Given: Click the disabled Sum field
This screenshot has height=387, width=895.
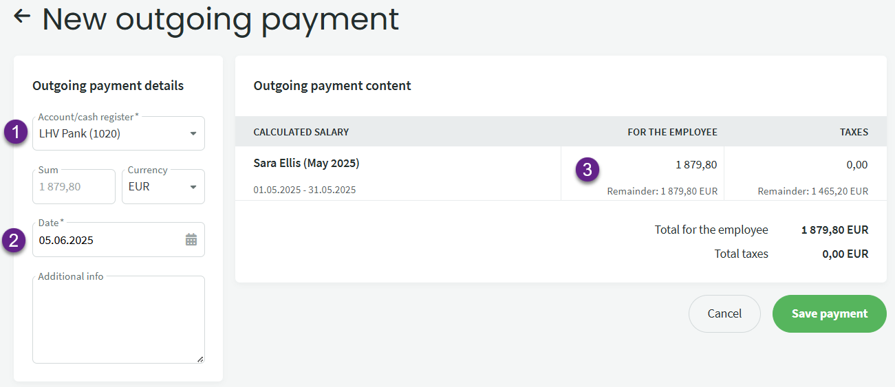Looking at the screenshot, I should (74, 187).
